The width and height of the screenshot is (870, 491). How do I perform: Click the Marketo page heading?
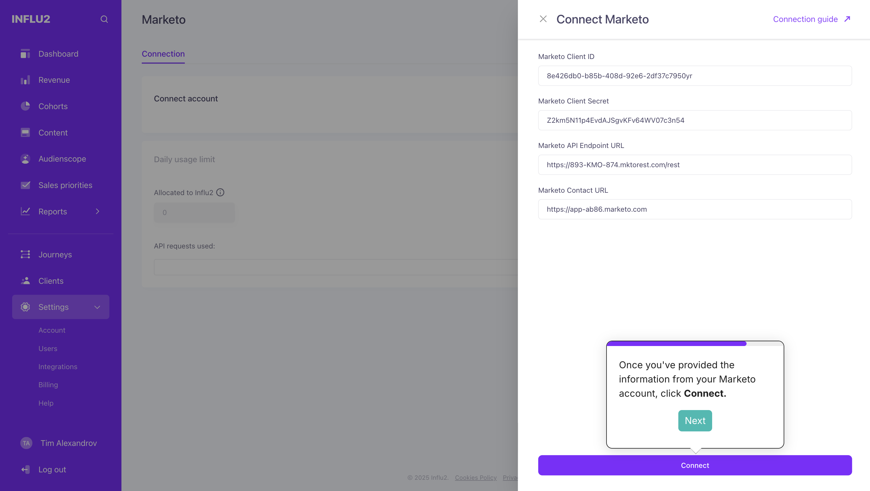click(x=163, y=20)
